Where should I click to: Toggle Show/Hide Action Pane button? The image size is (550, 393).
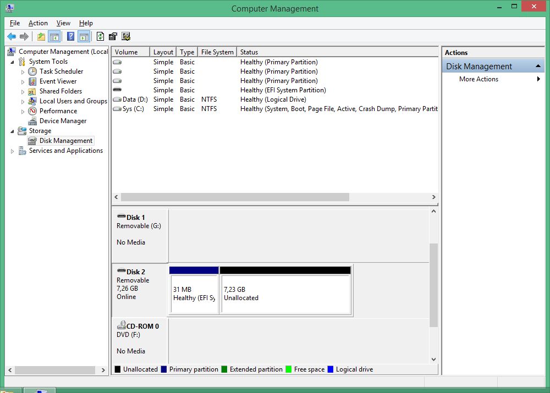[x=84, y=37]
